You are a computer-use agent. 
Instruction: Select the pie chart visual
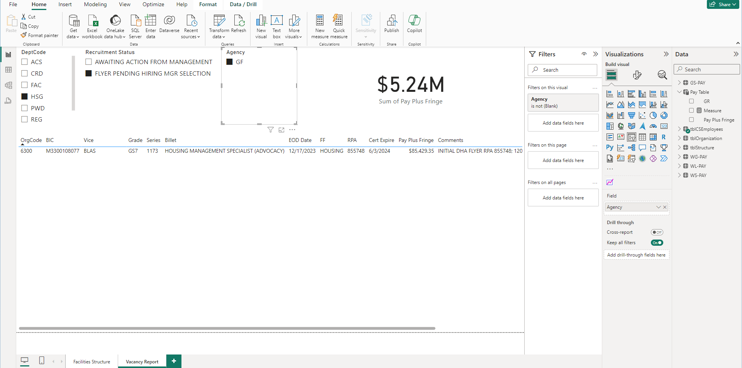click(x=653, y=115)
